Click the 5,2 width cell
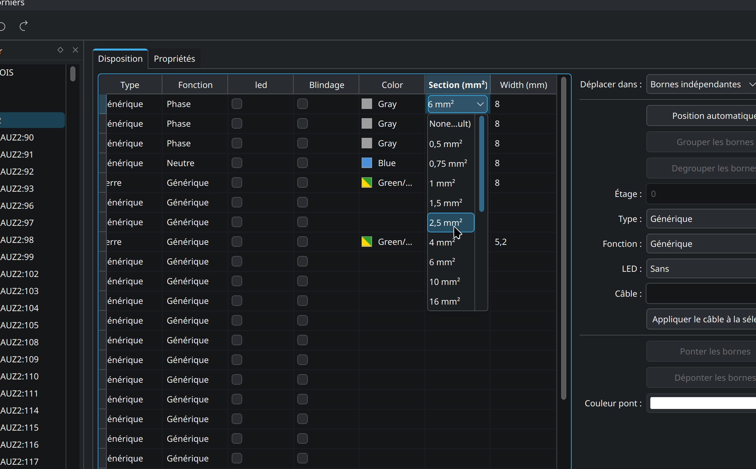Viewport: 756px width, 469px height. pos(523,242)
